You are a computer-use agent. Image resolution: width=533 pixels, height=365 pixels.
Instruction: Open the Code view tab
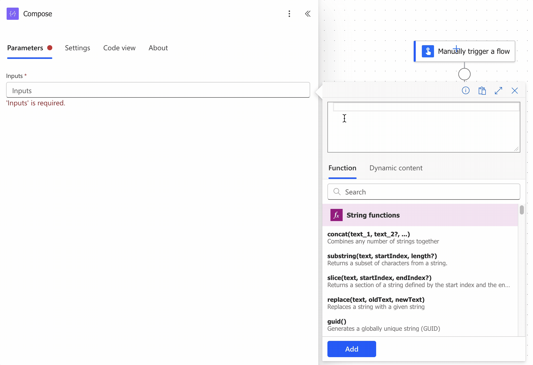coord(119,48)
